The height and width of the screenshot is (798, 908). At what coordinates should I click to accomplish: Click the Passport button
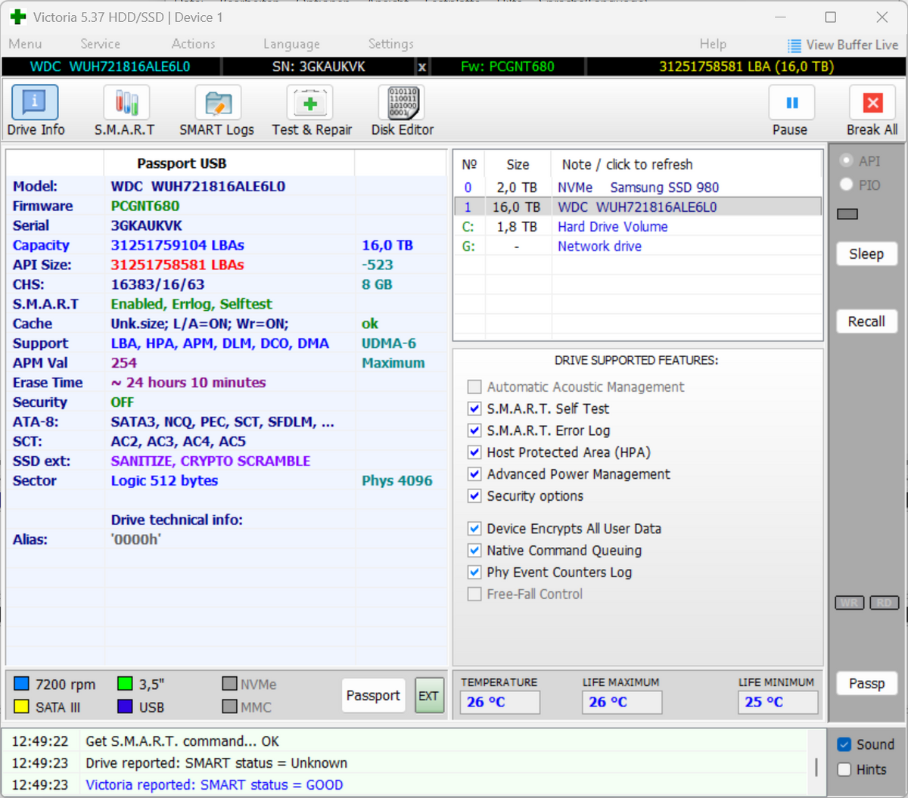(x=373, y=696)
